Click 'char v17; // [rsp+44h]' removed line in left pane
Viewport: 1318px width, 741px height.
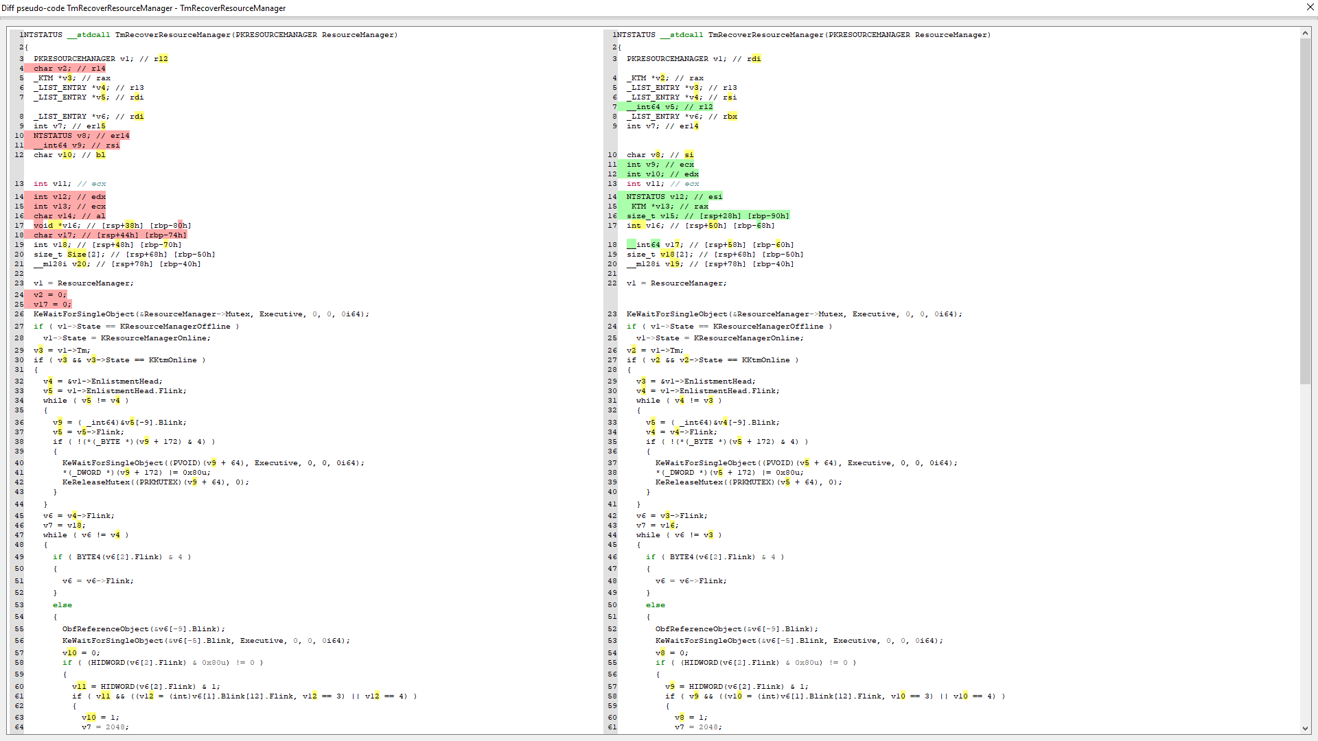pyautogui.click(x=110, y=235)
